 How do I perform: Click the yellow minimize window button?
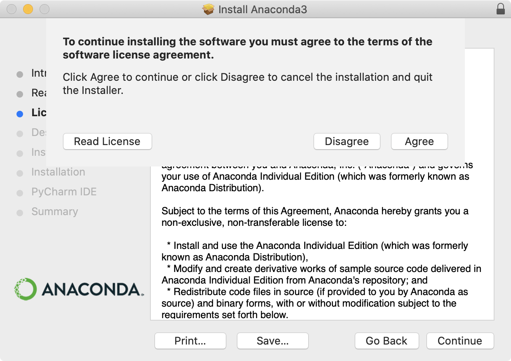(x=28, y=9)
